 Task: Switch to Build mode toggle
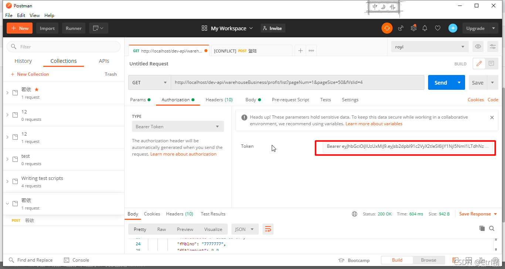[397, 260]
